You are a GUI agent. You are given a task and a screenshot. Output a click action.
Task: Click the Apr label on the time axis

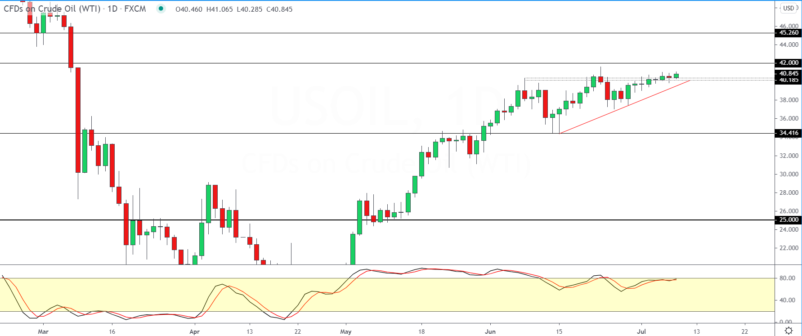[x=194, y=332]
